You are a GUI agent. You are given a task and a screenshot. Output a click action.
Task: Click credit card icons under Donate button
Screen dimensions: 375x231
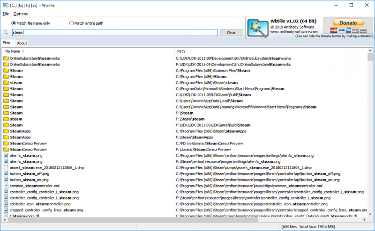click(348, 30)
